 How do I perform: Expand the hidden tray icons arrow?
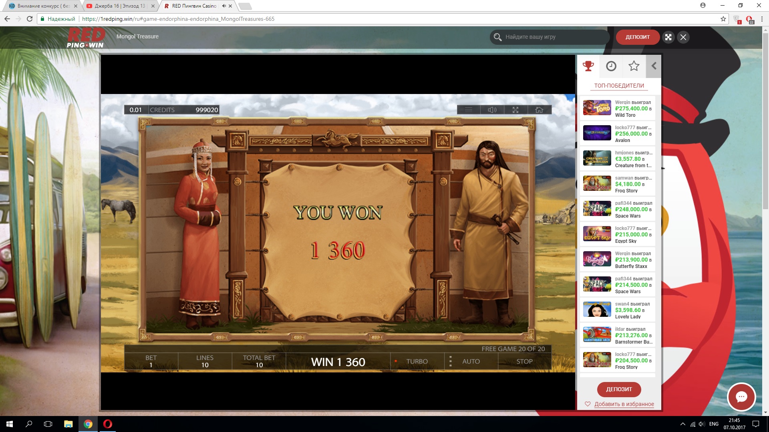682,424
